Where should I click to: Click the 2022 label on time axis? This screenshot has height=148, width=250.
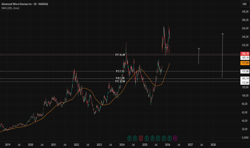pos(76,145)
